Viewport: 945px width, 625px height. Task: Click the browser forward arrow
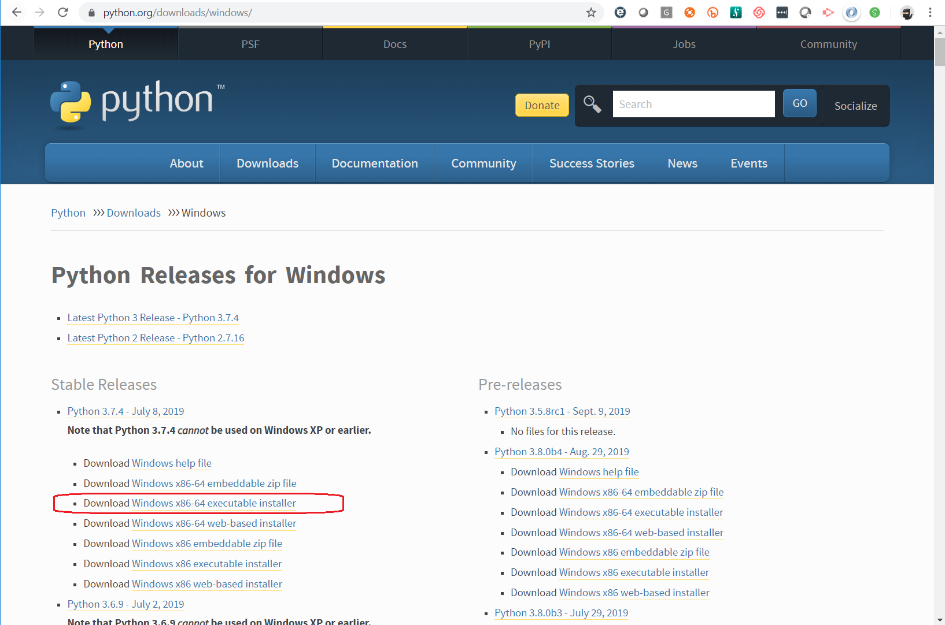39,12
